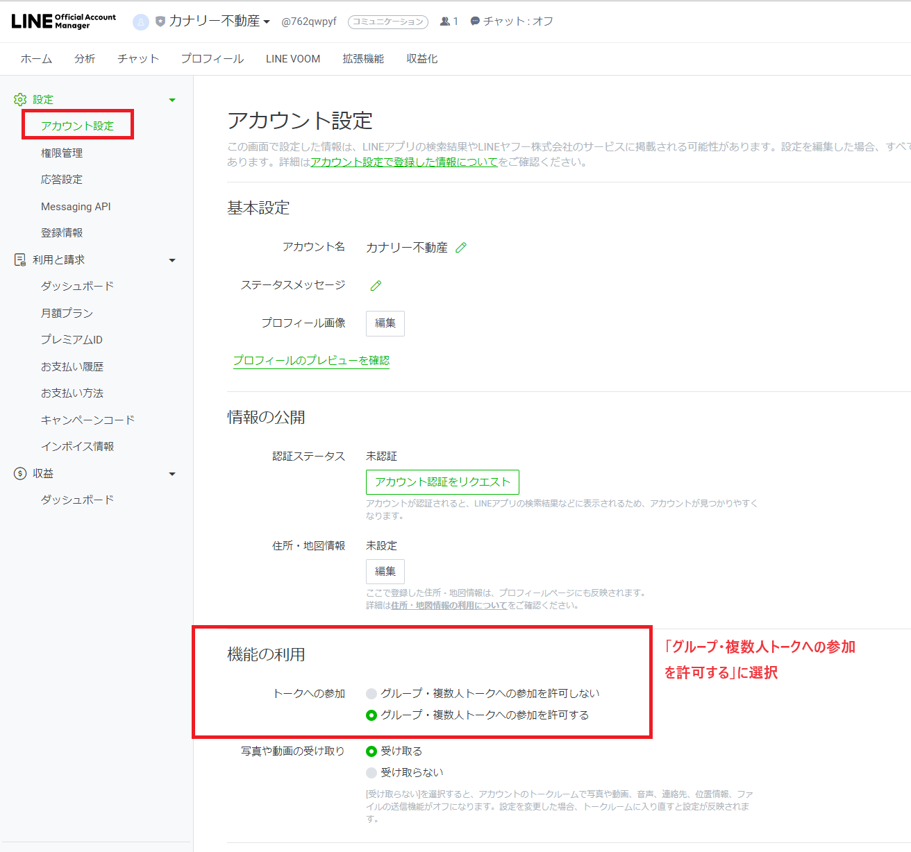Select 応答設定 in sidebar
Image resolution: width=911 pixels, height=852 pixels.
coord(62,180)
